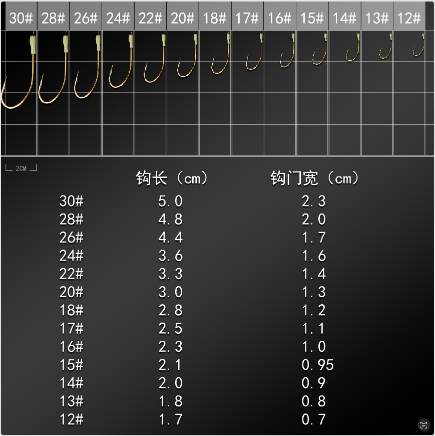Click the 钩长（cm） column heading

172,178
